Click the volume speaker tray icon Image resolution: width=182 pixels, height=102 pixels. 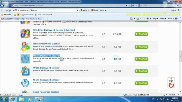pyautogui.click(x=167, y=99)
